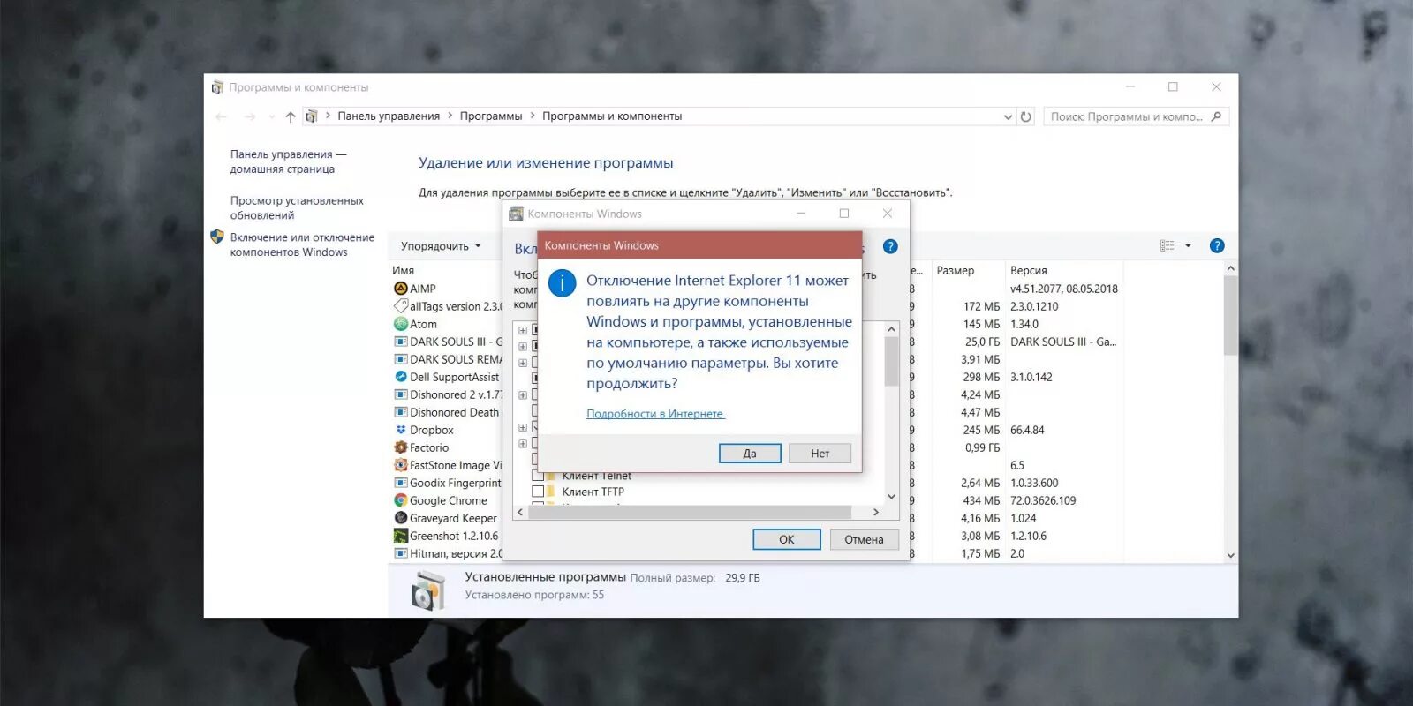Click the programs list scroll down arrow
This screenshot has width=1413, height=706.
pos(1230,555)
